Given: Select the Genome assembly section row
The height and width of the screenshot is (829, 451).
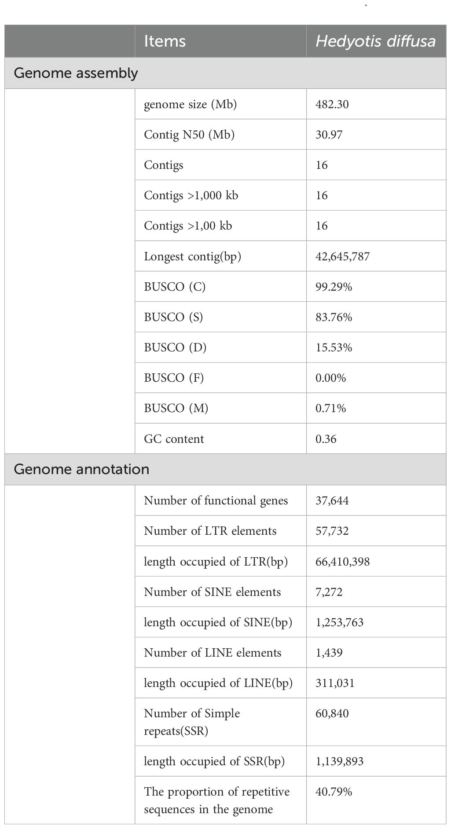Looking at the screenshot, I should point(225,73).
